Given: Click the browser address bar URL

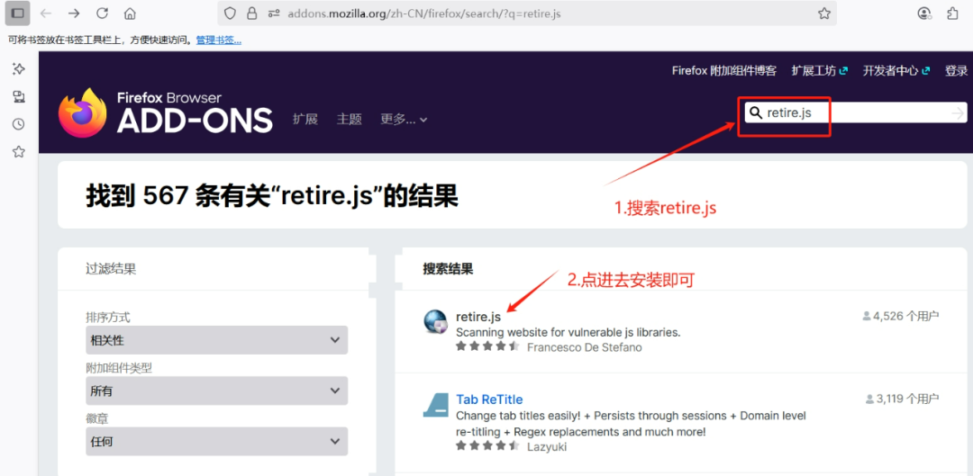Looking at the screenshot, I should [x=423, y=13].
